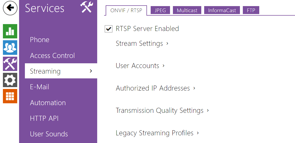Open the Phone services menu item
Image resolution: width=295 pixels, height=143 pixels.
tap(40, 40)
